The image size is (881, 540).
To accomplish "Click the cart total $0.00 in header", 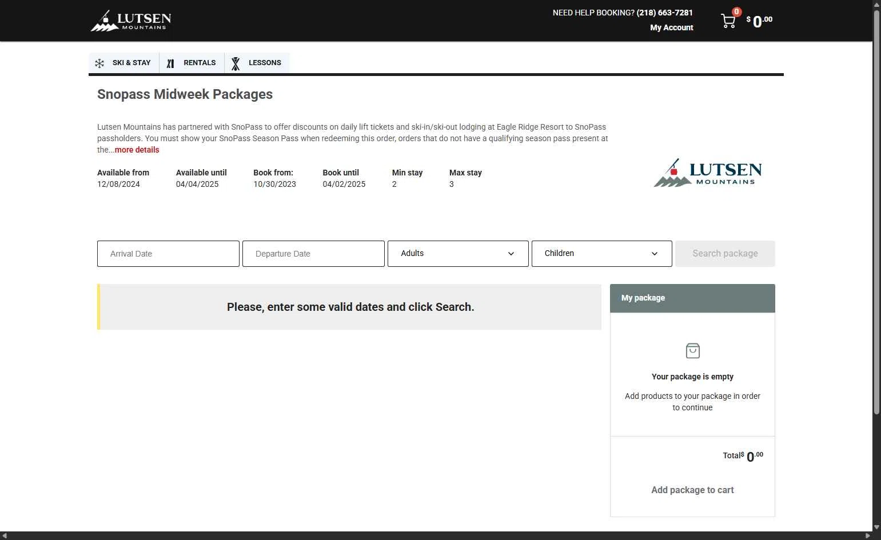I will [x=759, y=21].
